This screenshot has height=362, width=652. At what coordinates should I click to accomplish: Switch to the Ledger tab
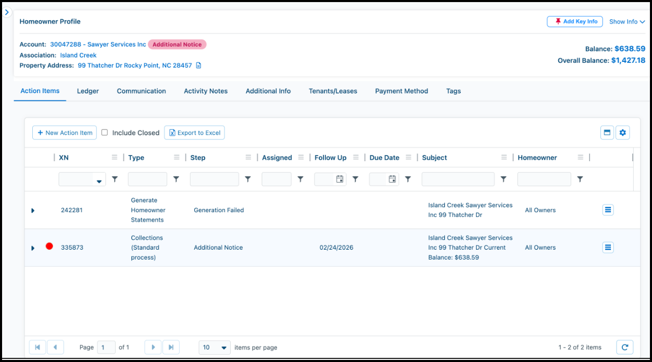(x=88, y=91)
